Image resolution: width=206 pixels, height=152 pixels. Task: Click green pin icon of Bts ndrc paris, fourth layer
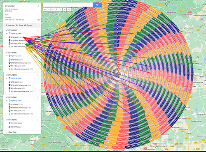(x=9, y=111)
